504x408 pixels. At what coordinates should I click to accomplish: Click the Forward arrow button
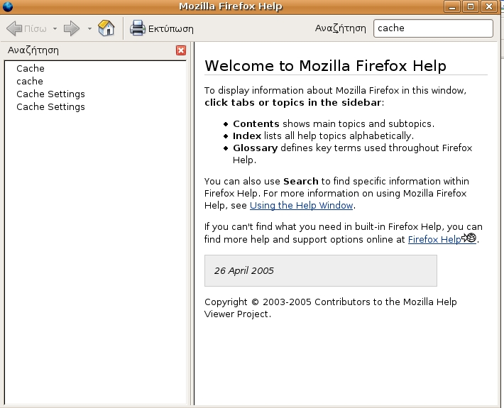[72, 28]
